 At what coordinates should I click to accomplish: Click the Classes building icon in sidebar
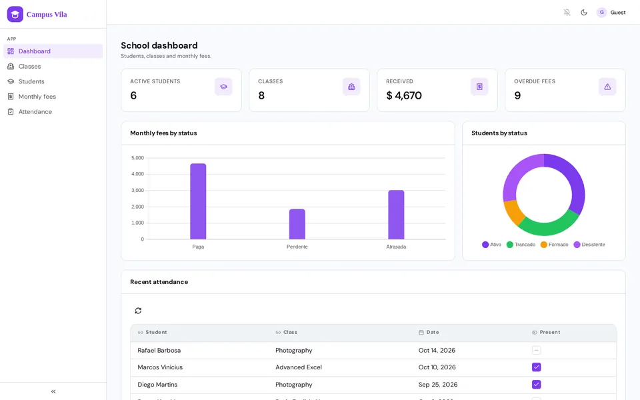coord(11,66)
